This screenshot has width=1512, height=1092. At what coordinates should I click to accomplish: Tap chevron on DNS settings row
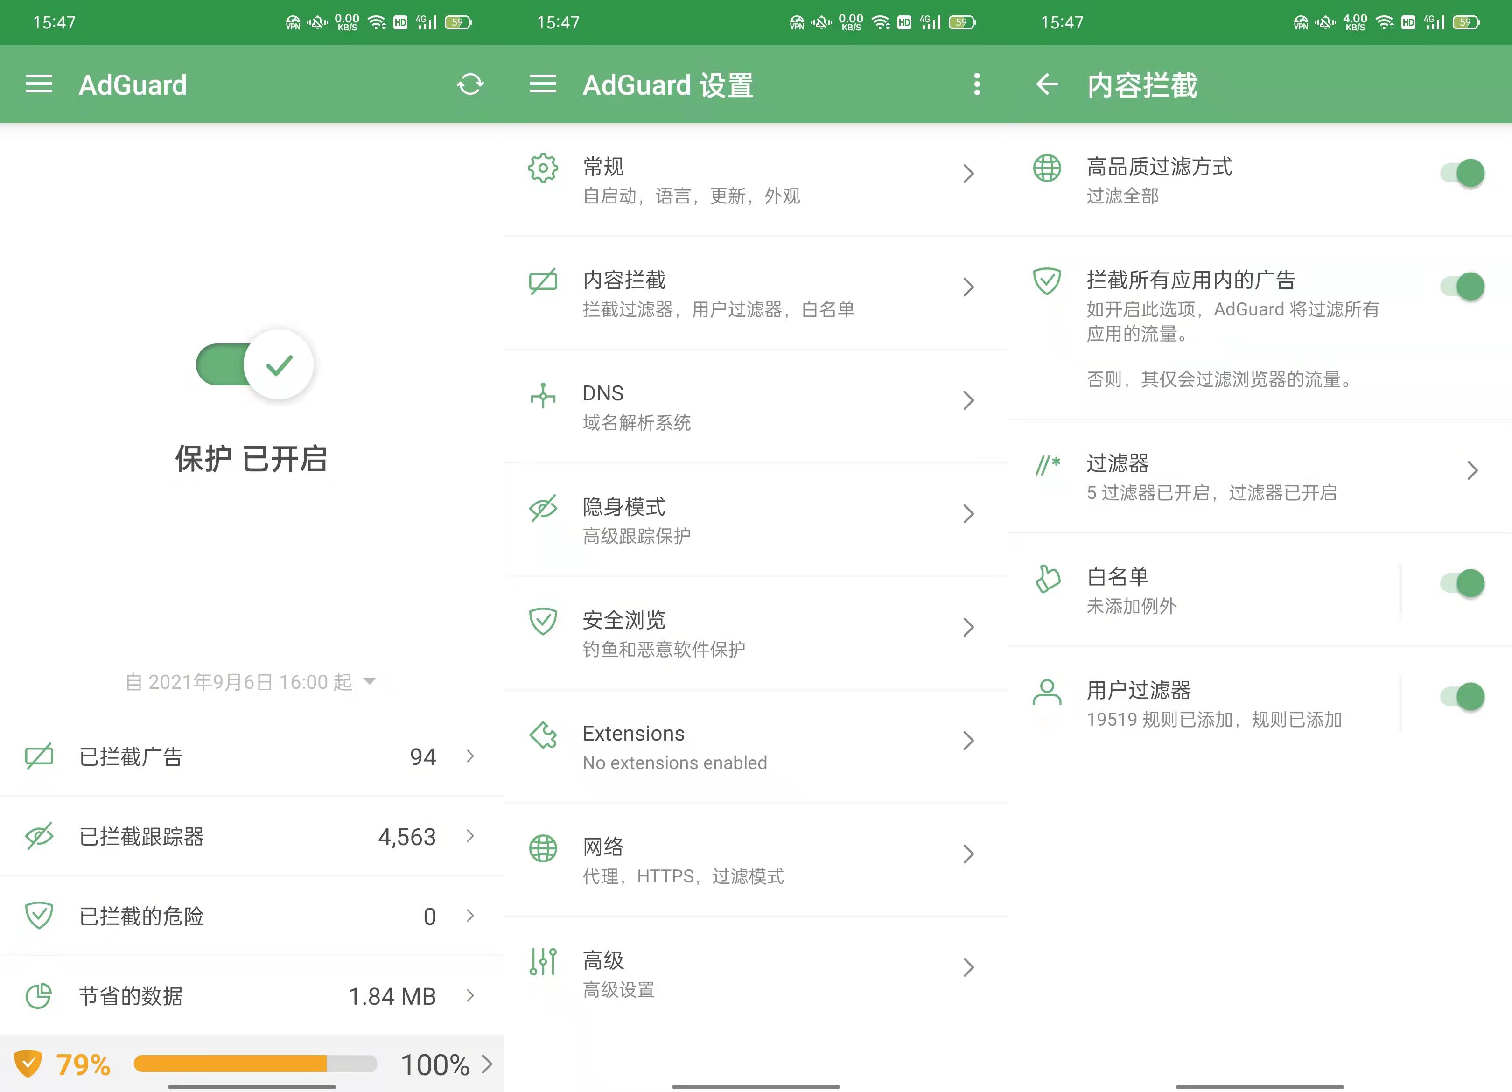(969, 400)
